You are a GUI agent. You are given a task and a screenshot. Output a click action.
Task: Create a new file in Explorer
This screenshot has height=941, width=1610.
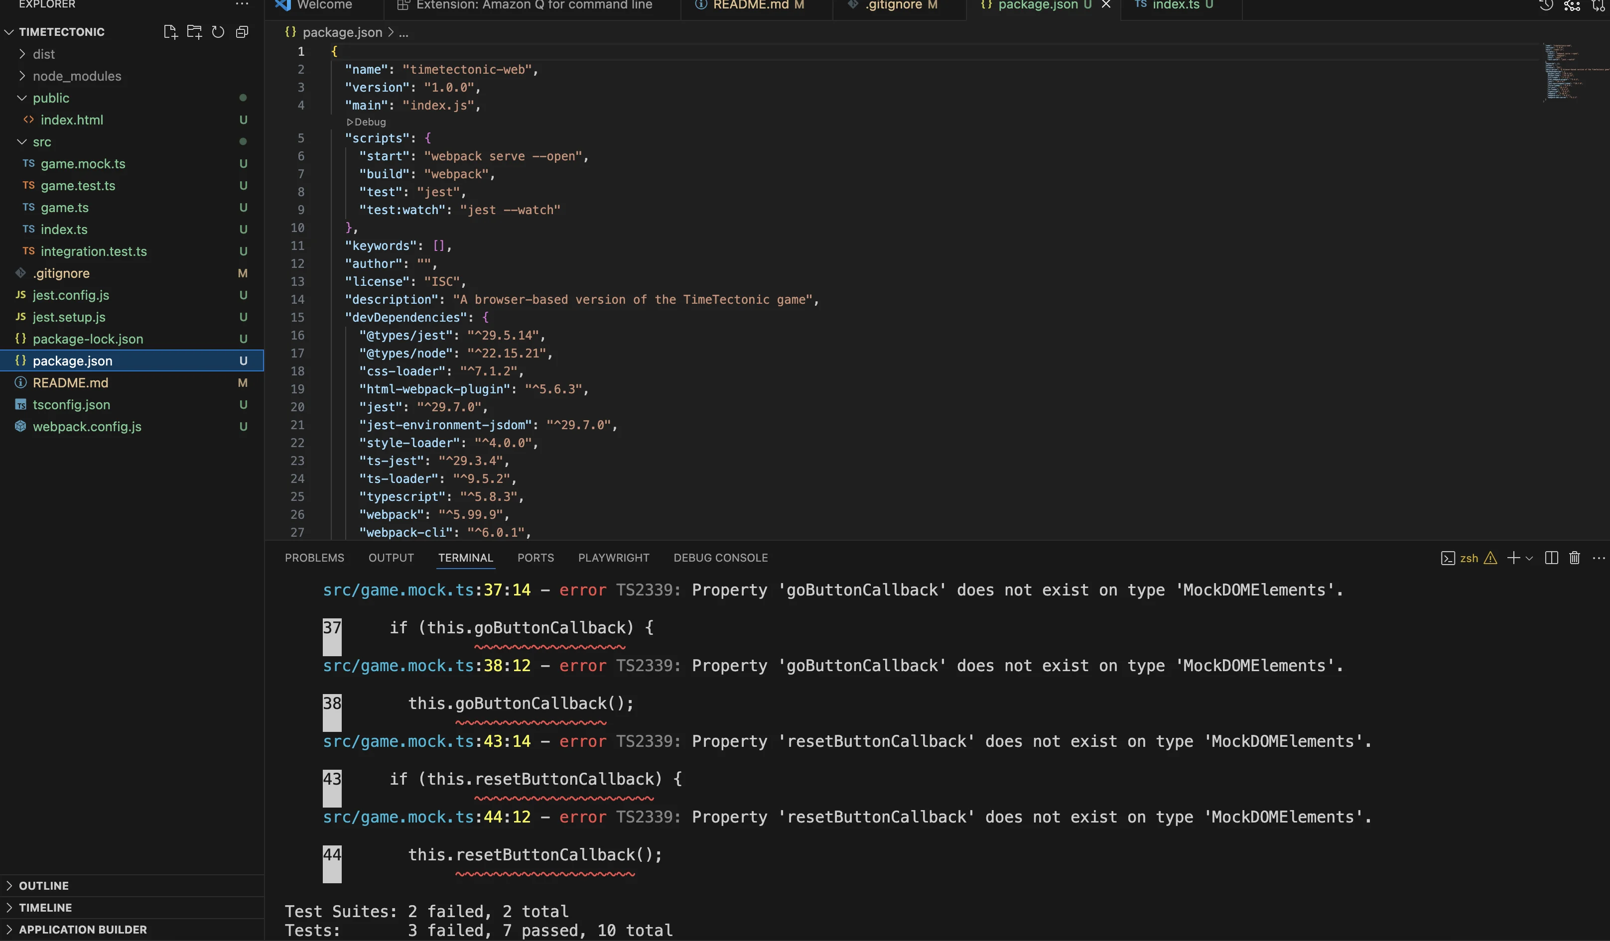tap(170, 31)
